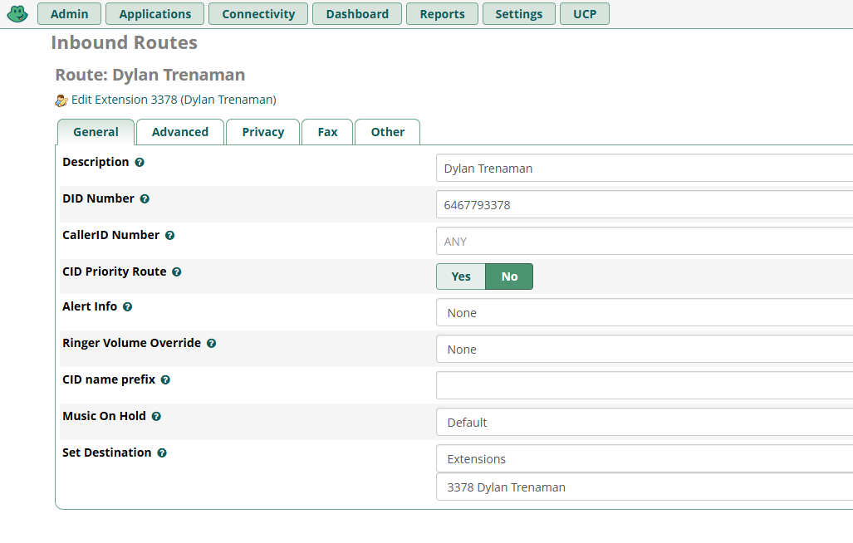Switch to the General tab
The image size is (853, 543).
coord(96,132)
